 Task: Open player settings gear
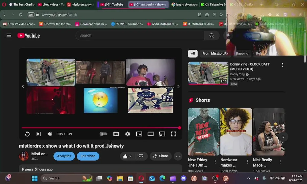127,134
